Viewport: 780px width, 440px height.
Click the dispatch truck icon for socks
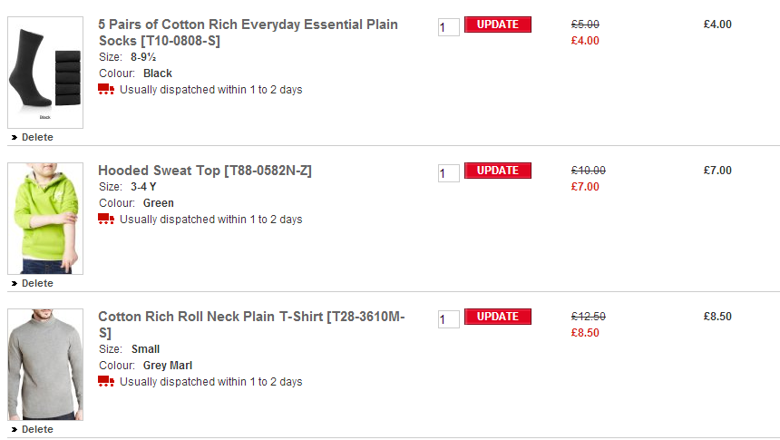point(106,89)
